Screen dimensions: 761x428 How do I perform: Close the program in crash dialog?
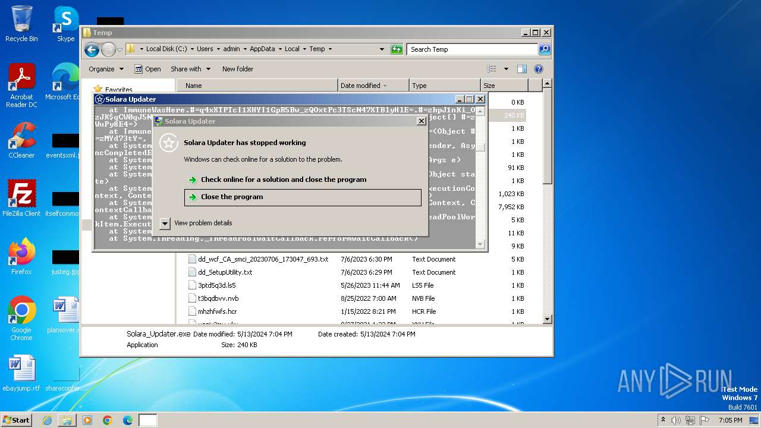click(303, 197)
